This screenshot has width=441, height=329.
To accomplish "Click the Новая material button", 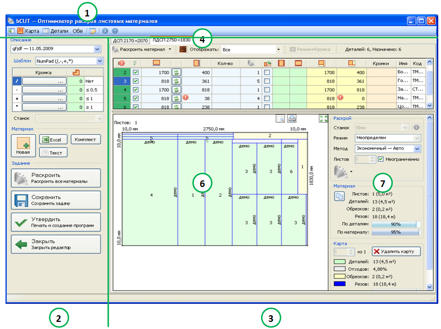I will click(24, 146).
